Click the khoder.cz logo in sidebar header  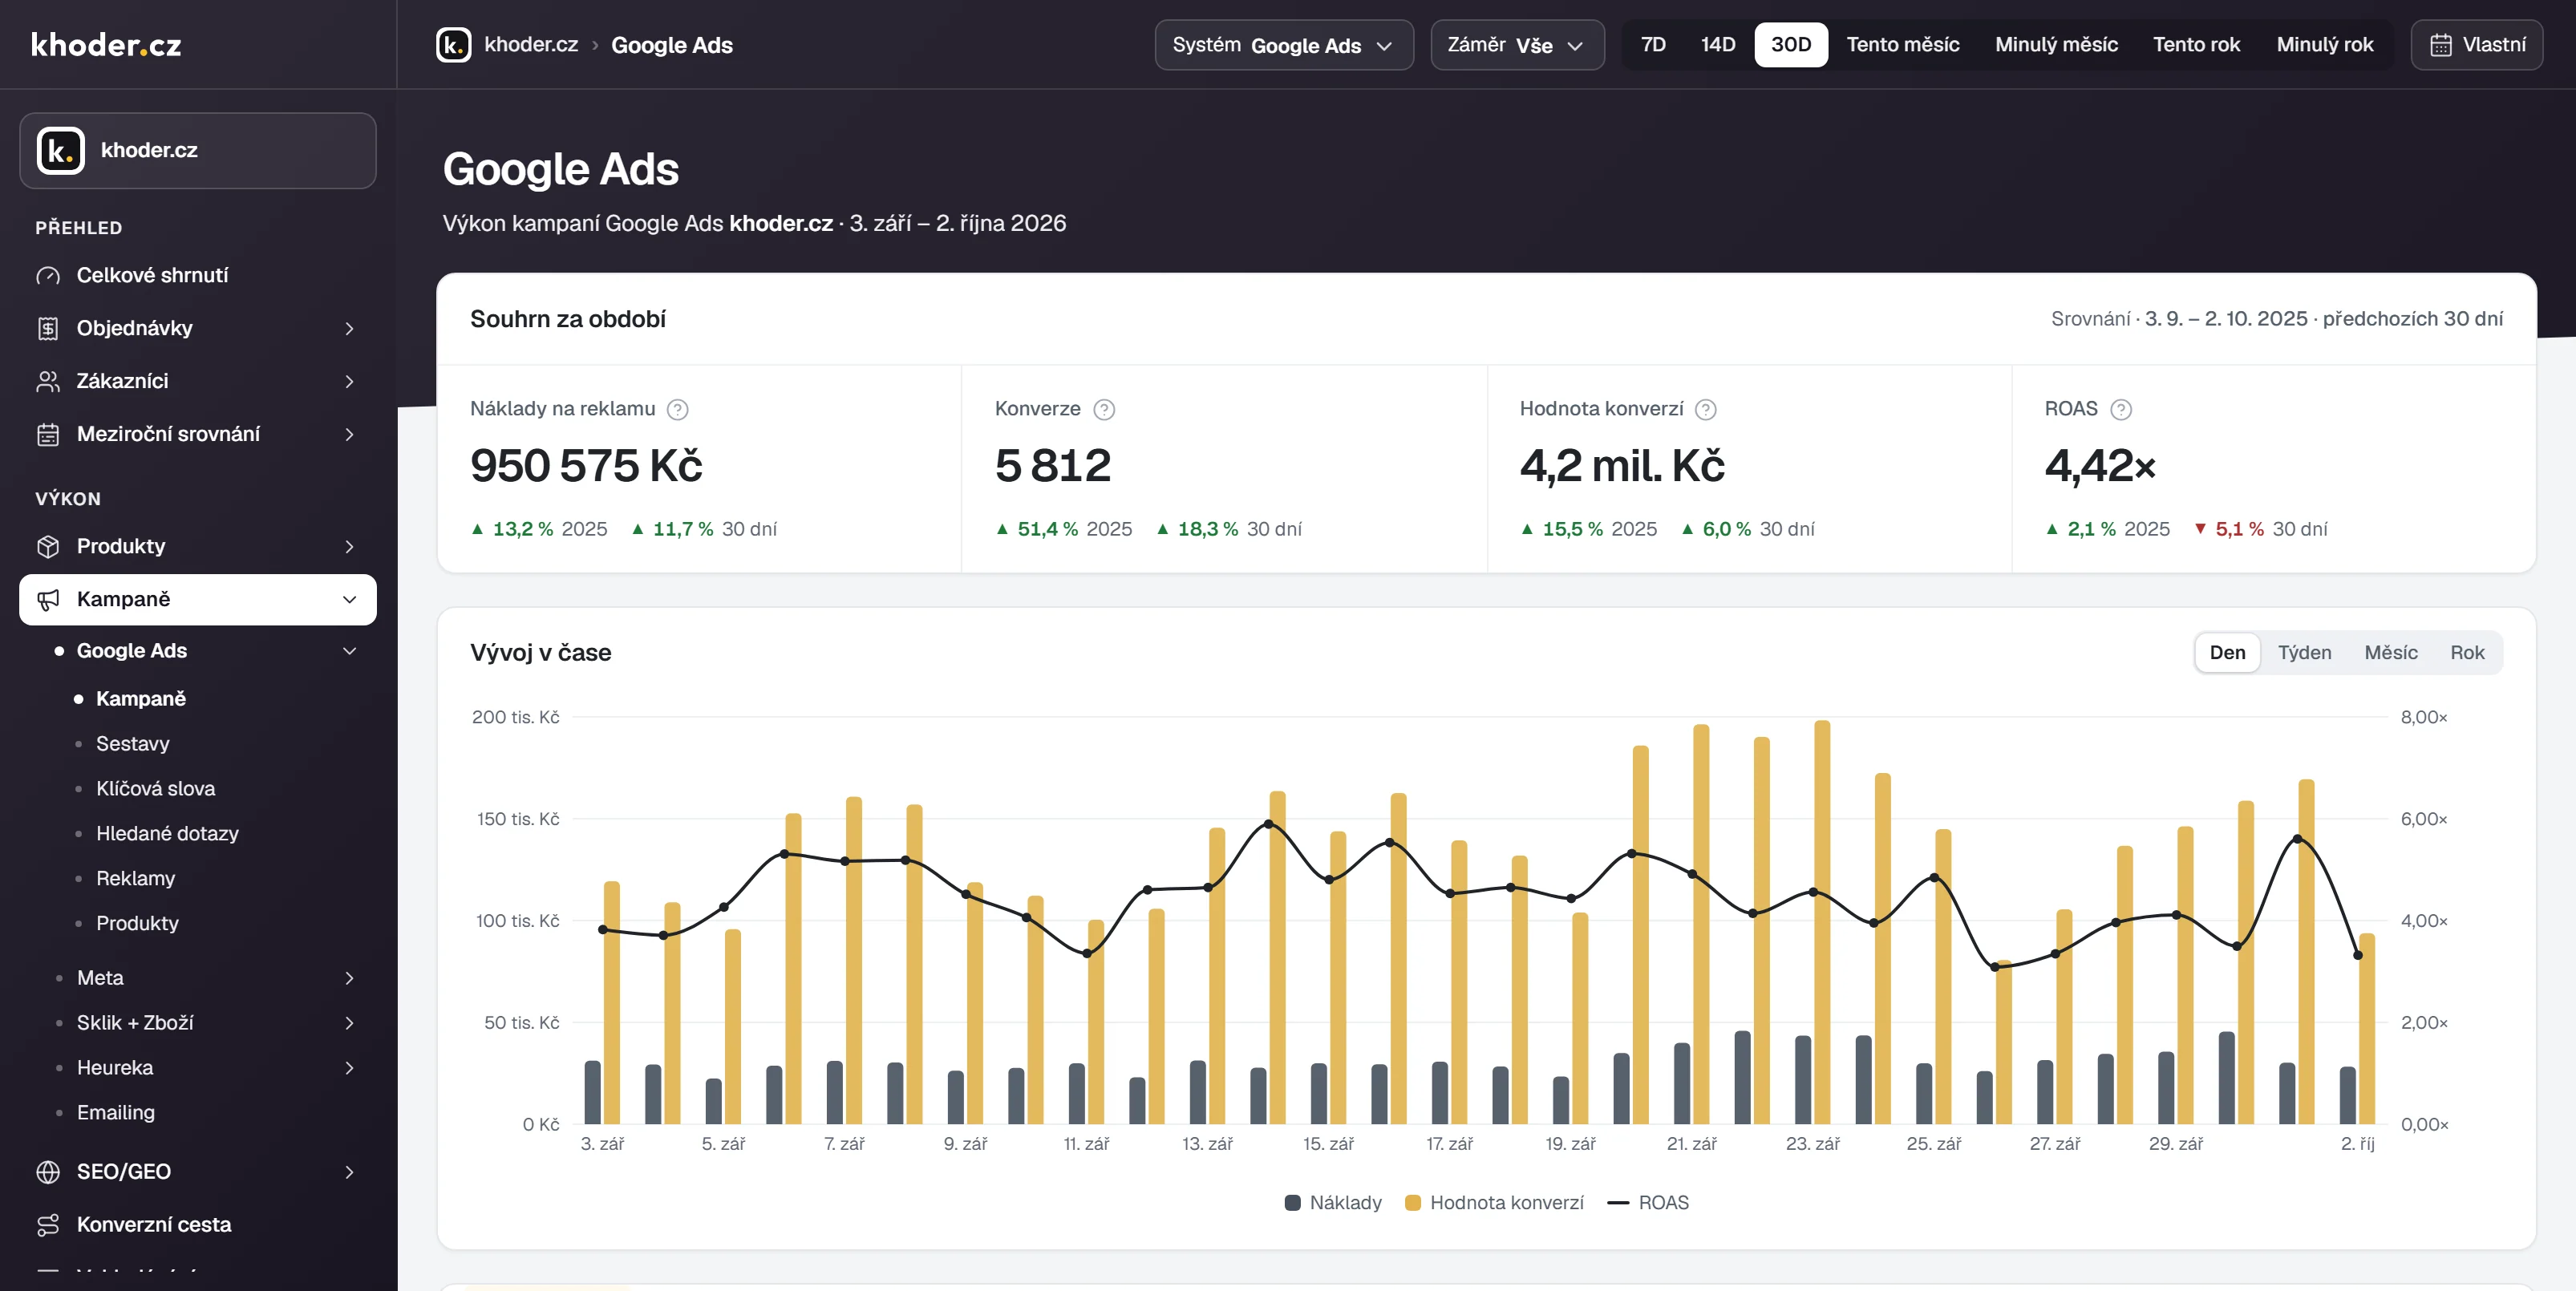tap(106, 45)
